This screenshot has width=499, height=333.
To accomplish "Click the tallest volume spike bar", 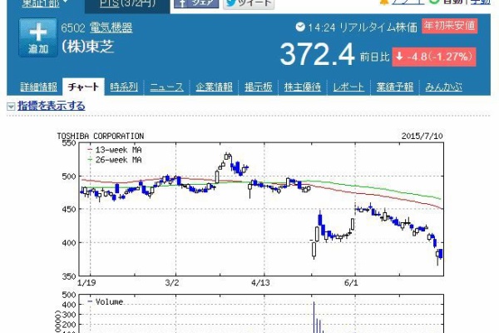I will 314,317.
